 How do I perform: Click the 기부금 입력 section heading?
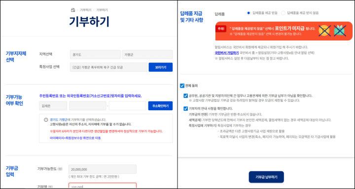click(12, 171)
